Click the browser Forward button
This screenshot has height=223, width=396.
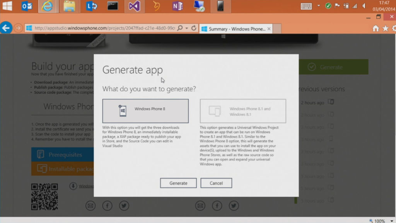(18, 28)
